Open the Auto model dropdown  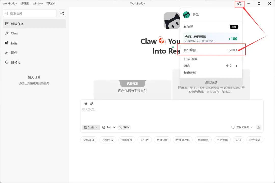click(x=108, y=127)
